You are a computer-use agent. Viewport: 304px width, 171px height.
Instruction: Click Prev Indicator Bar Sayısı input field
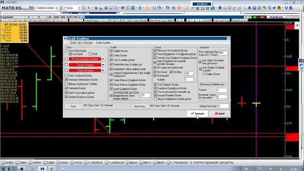pos(223,53)
